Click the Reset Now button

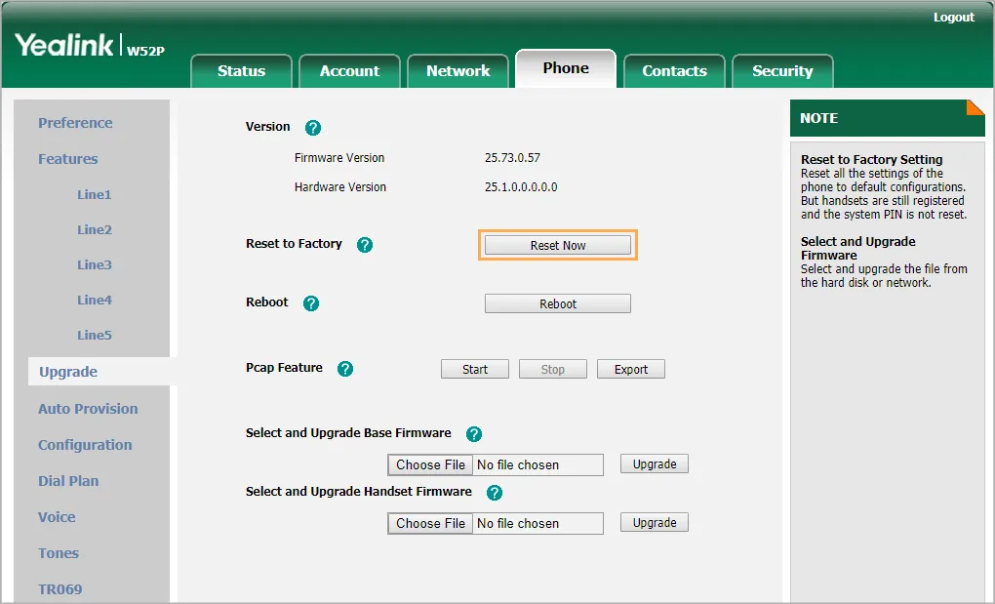(x=558, y=246)
